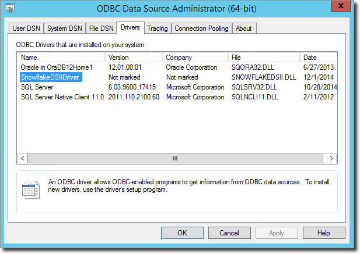Click the 12/1/2014 date cell
Screen dimensions: 360x254
pos(319,77)
